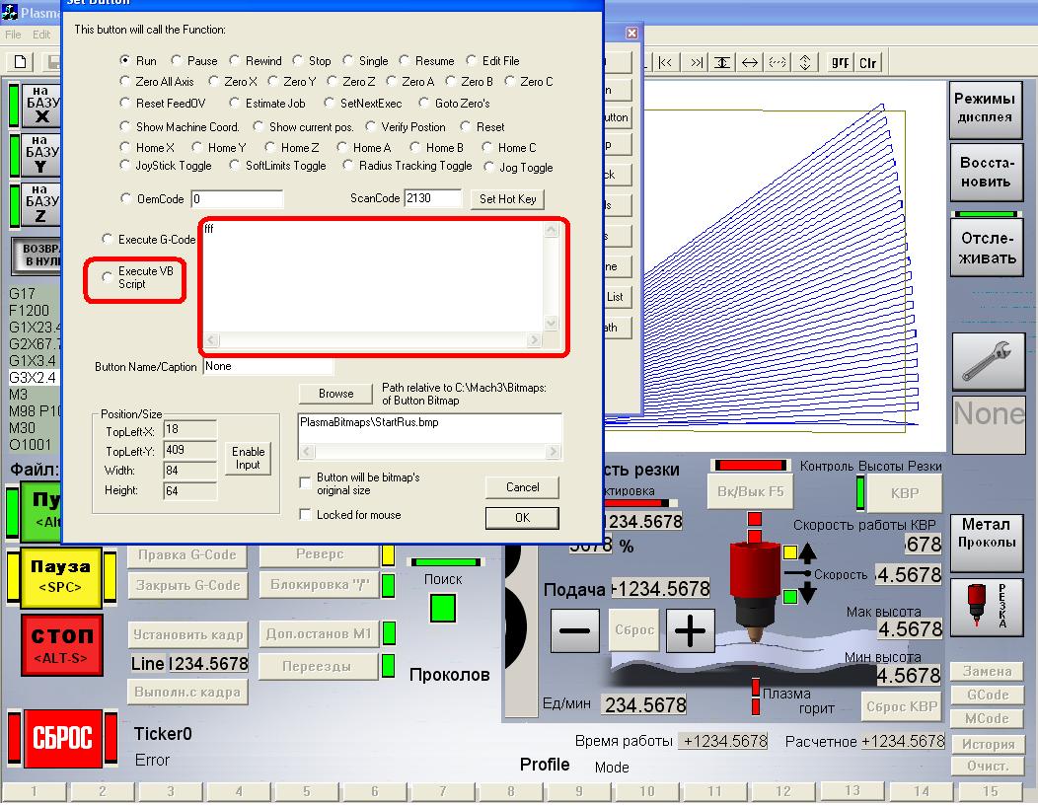The image size is (1038, 807).
Task: Click the plasma torch РЕЗКА icon button
Action: point(987,607)
